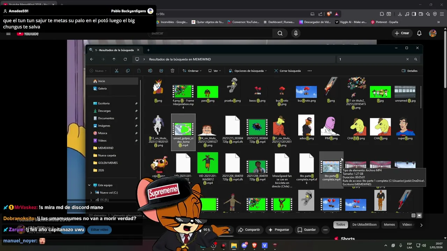Select Inicio in Explorer sidebar

click(x=112, y=81)
